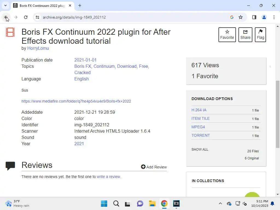Open the Free topic link
The width and height of the screenshot is (280, 210).
click(x=144, y=66)
